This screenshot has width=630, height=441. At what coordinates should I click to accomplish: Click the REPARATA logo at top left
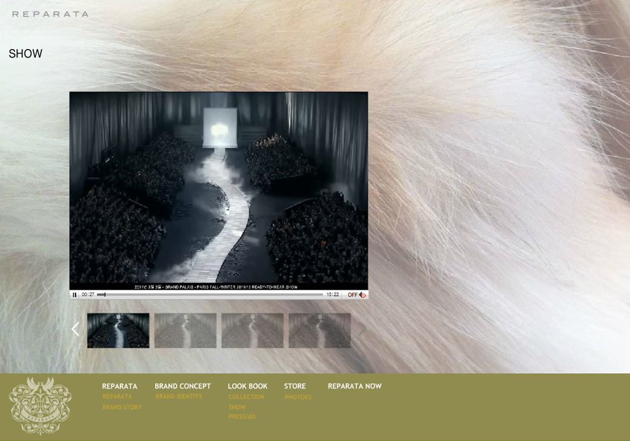tap(50, 14)
